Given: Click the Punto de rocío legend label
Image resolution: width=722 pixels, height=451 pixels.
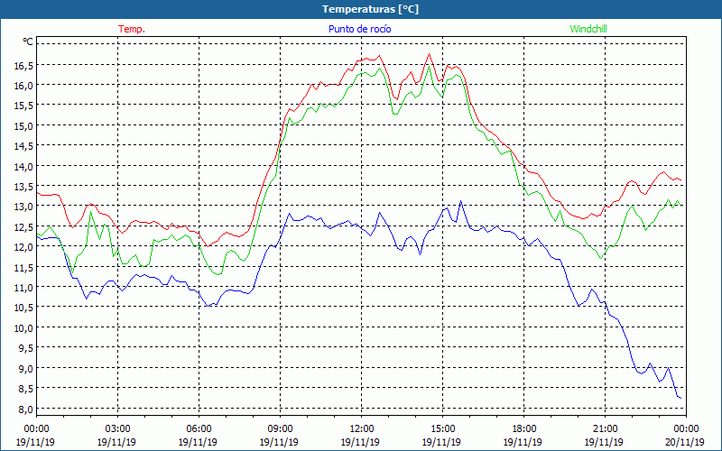Looking at the screenshot, I should click(359, 29).
